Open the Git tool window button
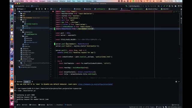 [x=19, y=105]
